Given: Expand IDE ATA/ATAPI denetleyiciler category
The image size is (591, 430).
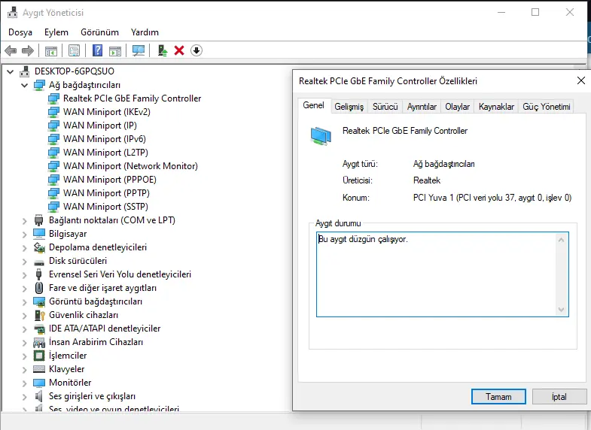Looking at the screenshot, I should 25,329.
